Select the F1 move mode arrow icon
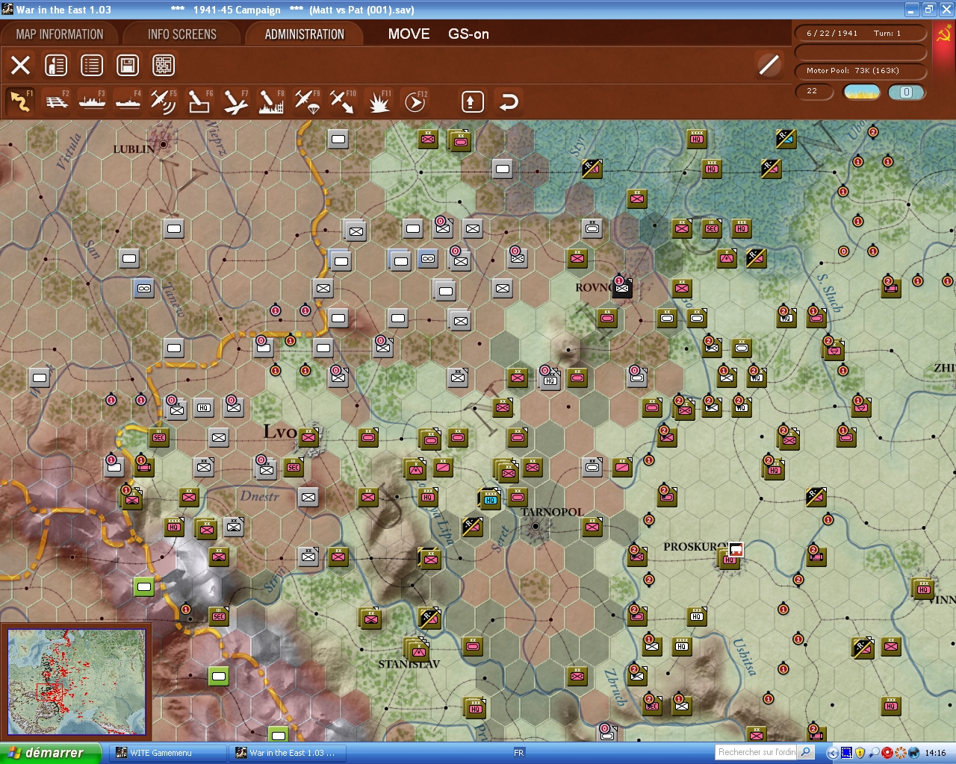This screenshot has height=764, width=956. click(x=21, y=101)
